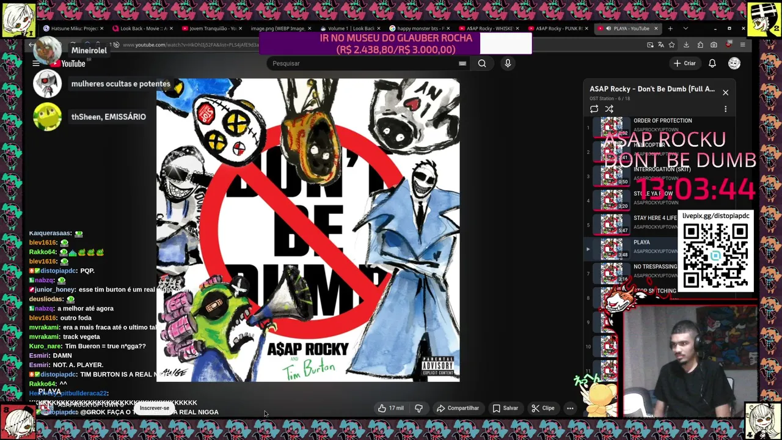Dislike the video

(418, 408)
